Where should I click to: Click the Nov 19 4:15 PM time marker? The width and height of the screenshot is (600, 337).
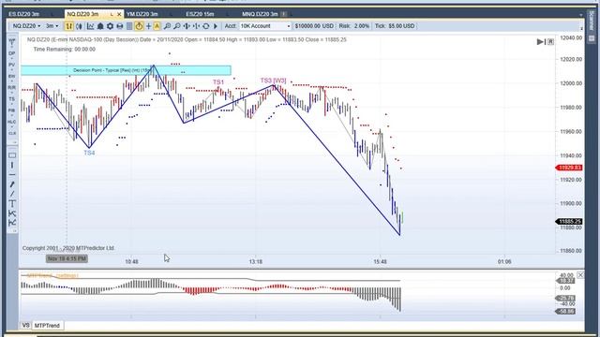67,258
